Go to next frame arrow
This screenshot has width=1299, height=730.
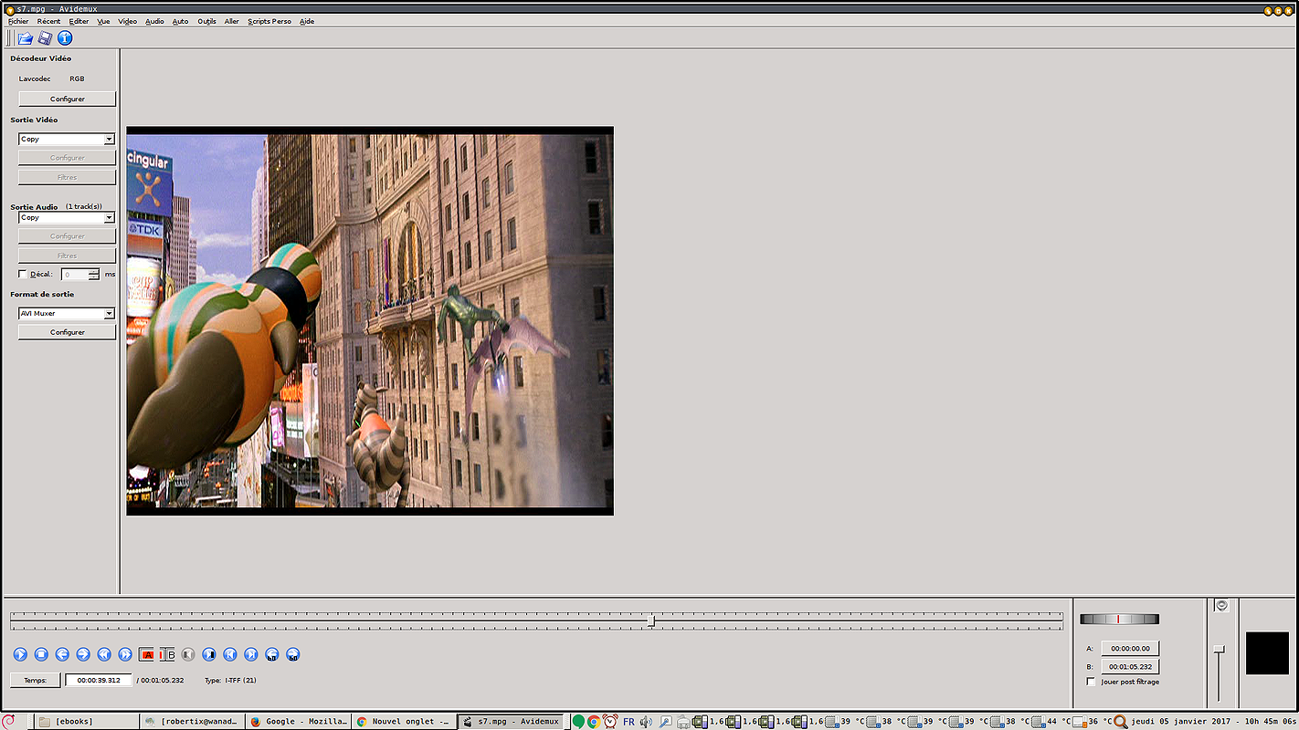[x=83, y=654]
